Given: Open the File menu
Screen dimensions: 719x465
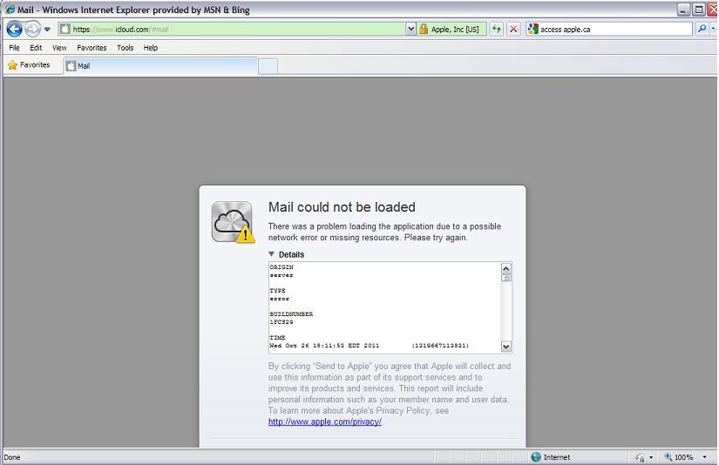Looking at the screenshot, I should tap(14, 48).
